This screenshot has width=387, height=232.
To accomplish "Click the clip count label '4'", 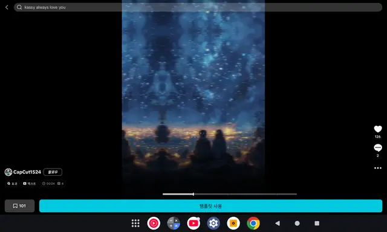I will point(60,184).
